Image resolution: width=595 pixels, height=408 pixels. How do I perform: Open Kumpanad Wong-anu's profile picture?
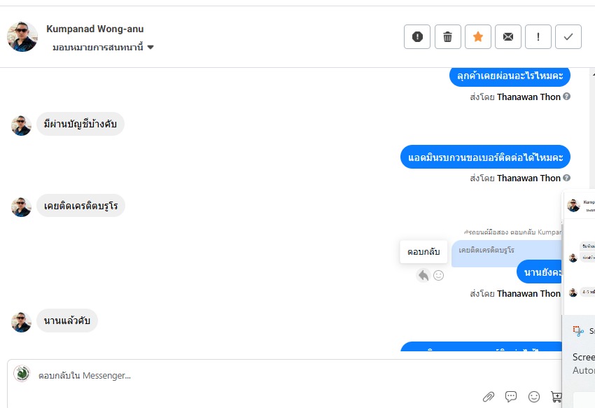[x=22, y=36]
